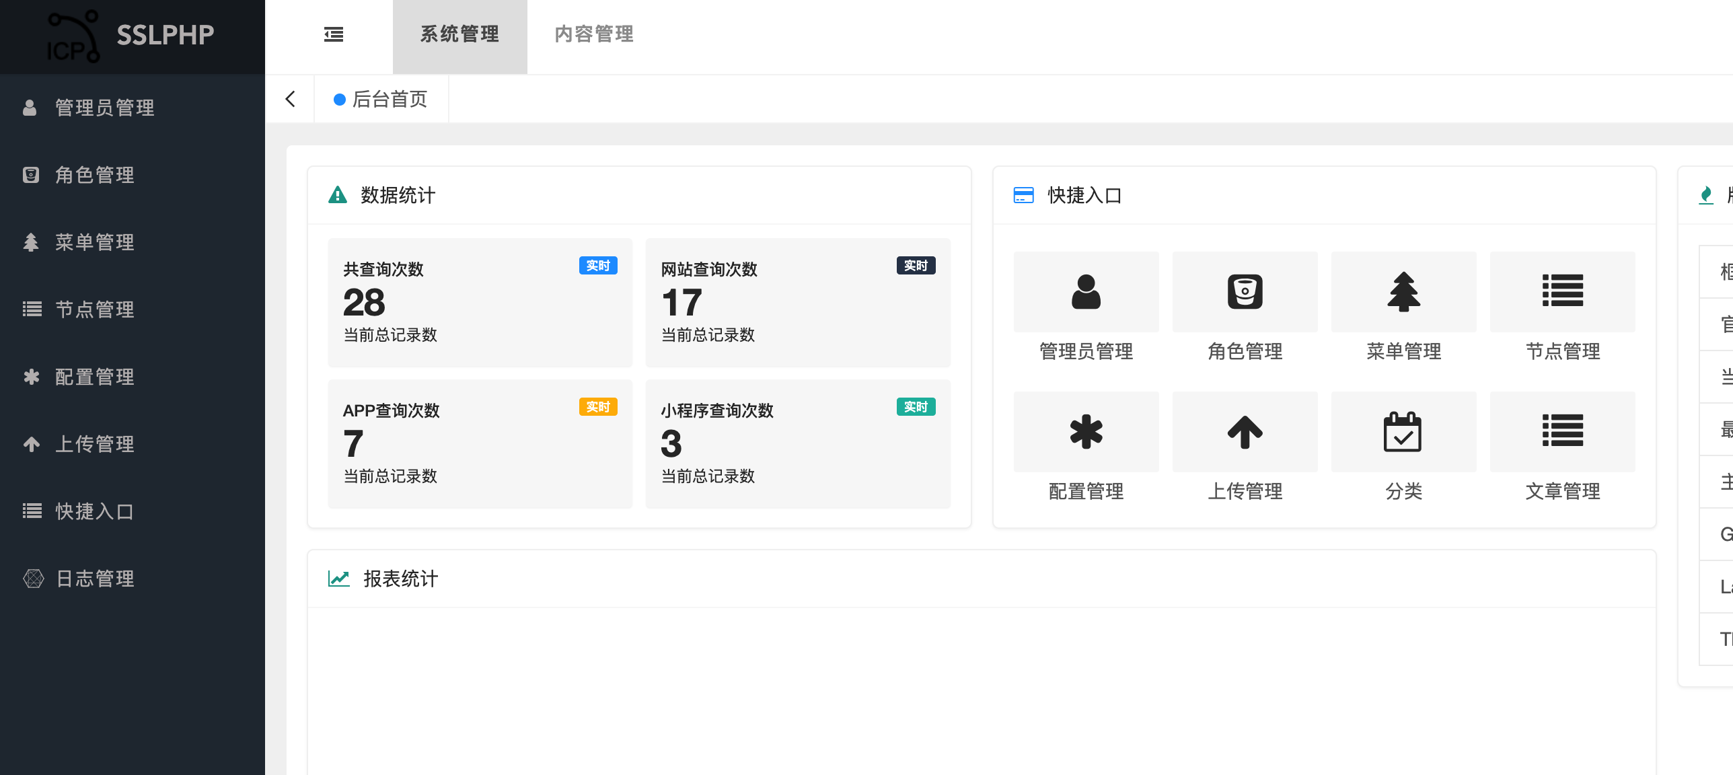Open the 分类 calendar check shortcut
1733x775 pixels.
point(1403,432)
